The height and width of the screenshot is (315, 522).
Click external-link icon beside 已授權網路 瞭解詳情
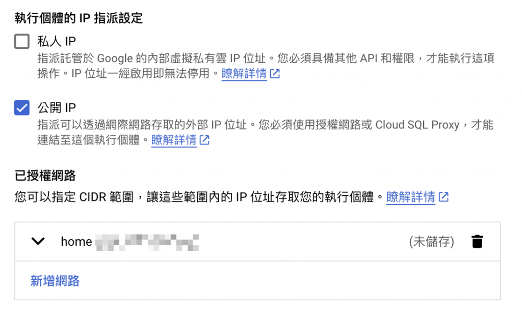[443, 197]
